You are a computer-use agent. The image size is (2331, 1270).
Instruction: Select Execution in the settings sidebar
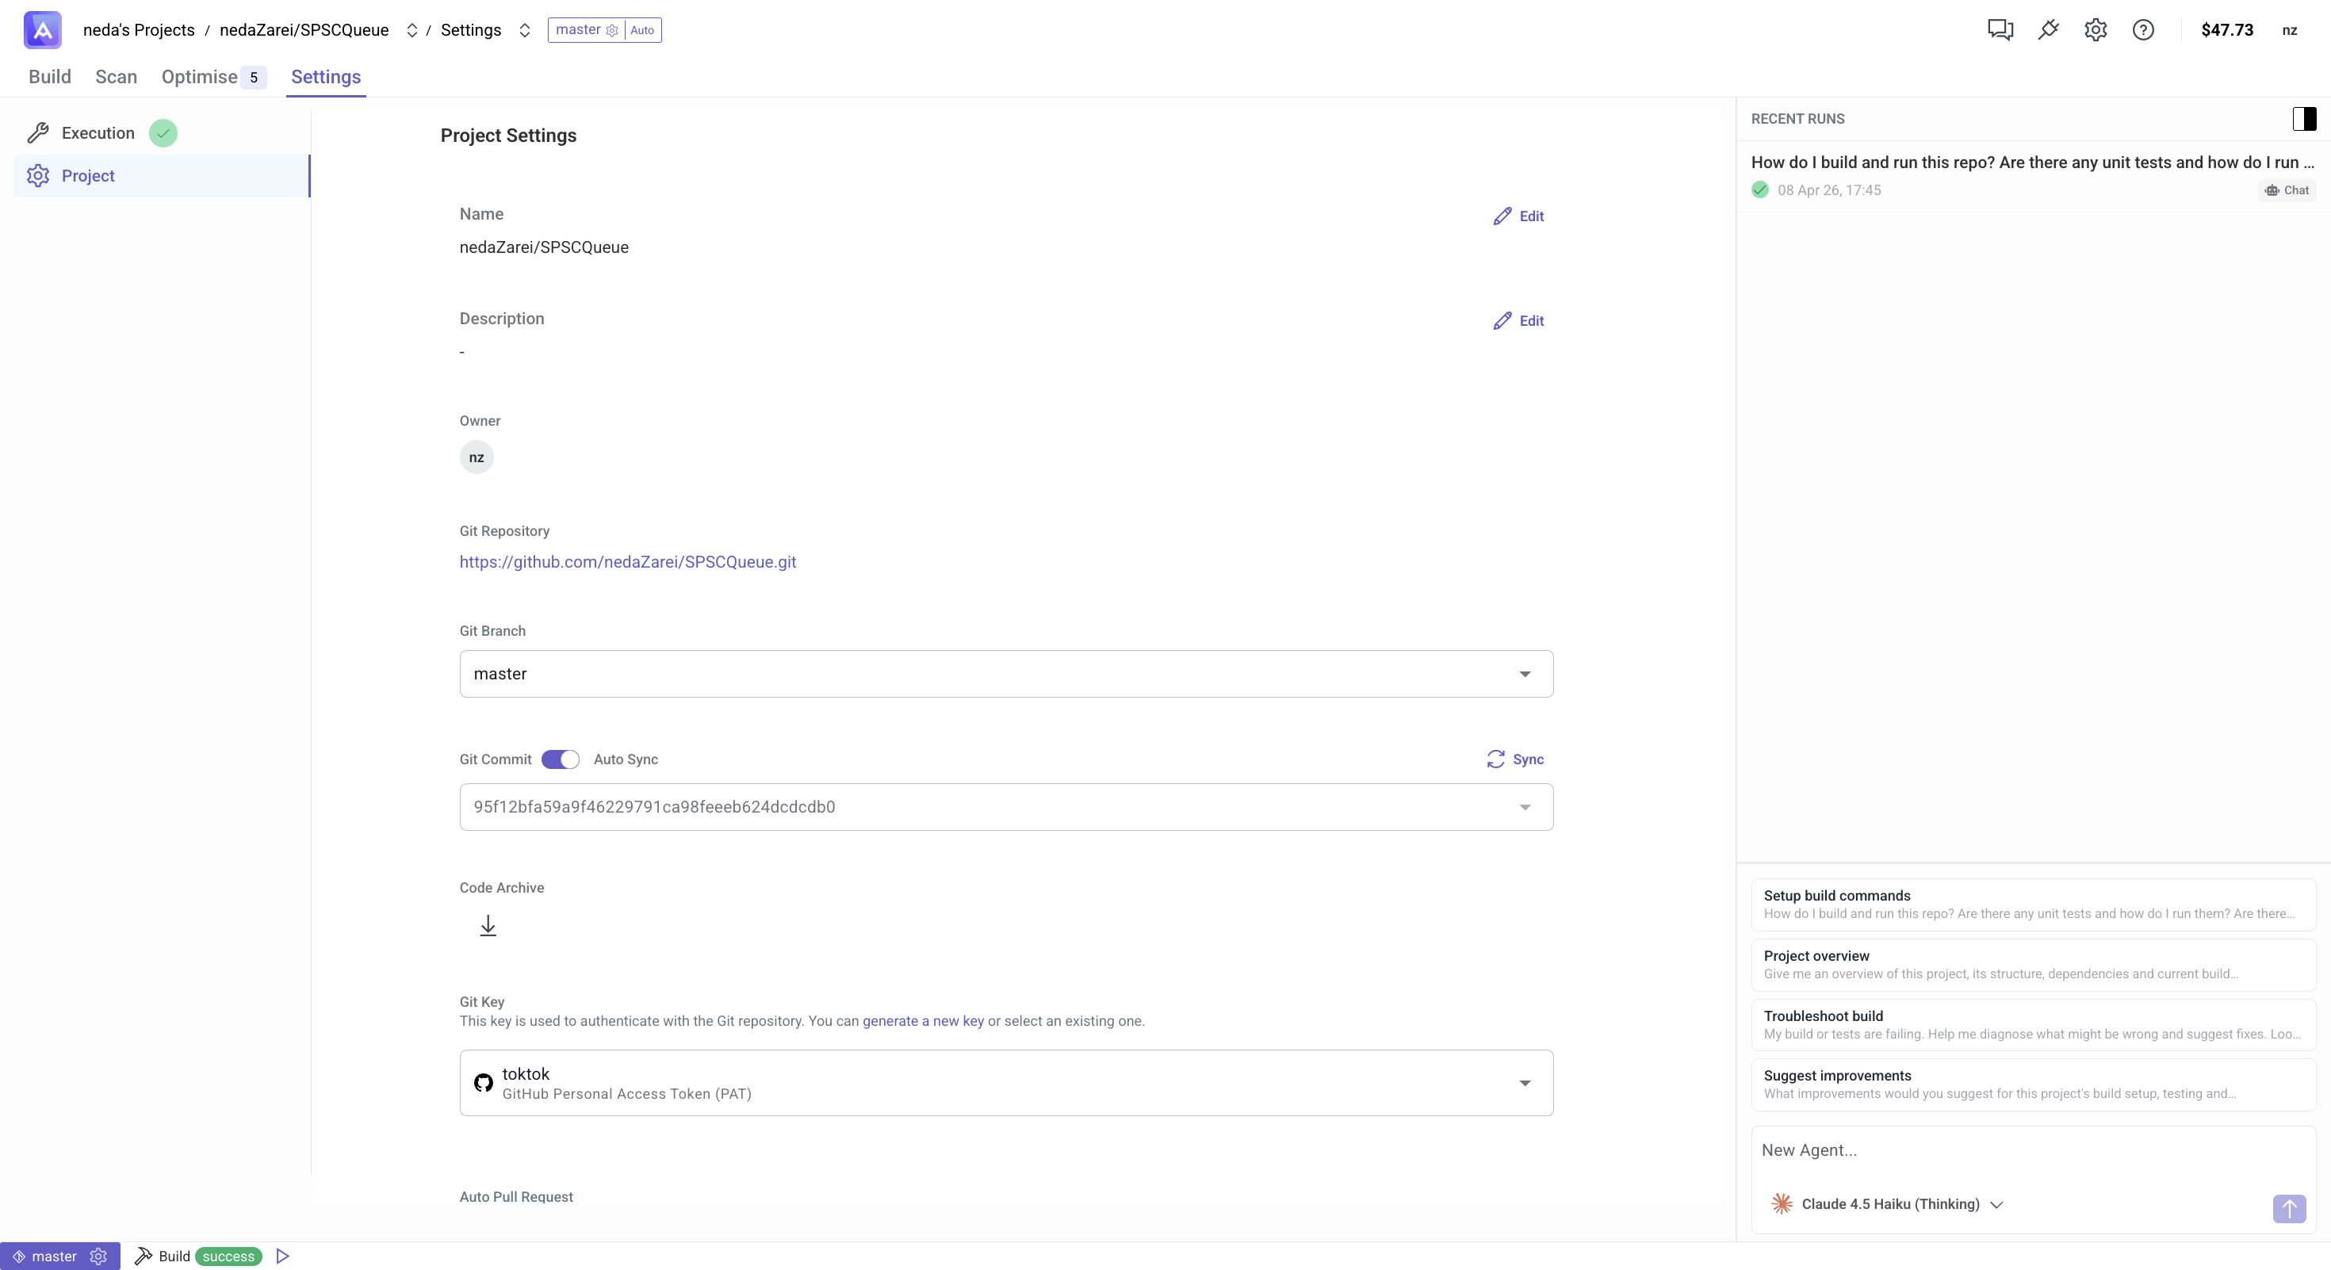coord(98,133)
